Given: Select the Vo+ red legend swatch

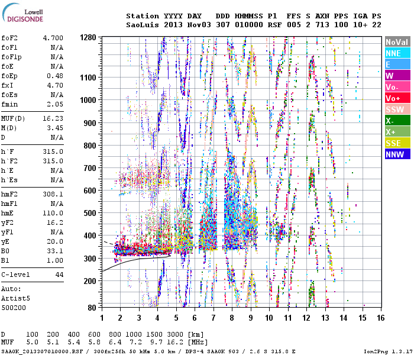Looking at the screenshot, I should pyautogui.click(x=397, y=98).
